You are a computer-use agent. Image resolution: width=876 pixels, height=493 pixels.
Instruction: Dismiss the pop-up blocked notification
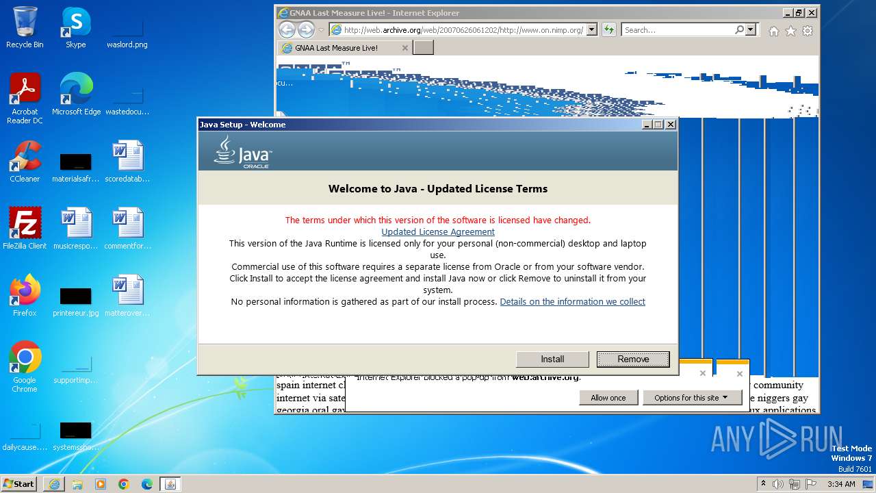point(739,374)
